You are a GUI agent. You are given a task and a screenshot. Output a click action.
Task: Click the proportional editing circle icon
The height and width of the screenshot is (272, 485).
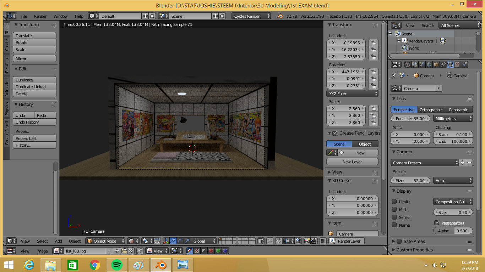(270, 241)
